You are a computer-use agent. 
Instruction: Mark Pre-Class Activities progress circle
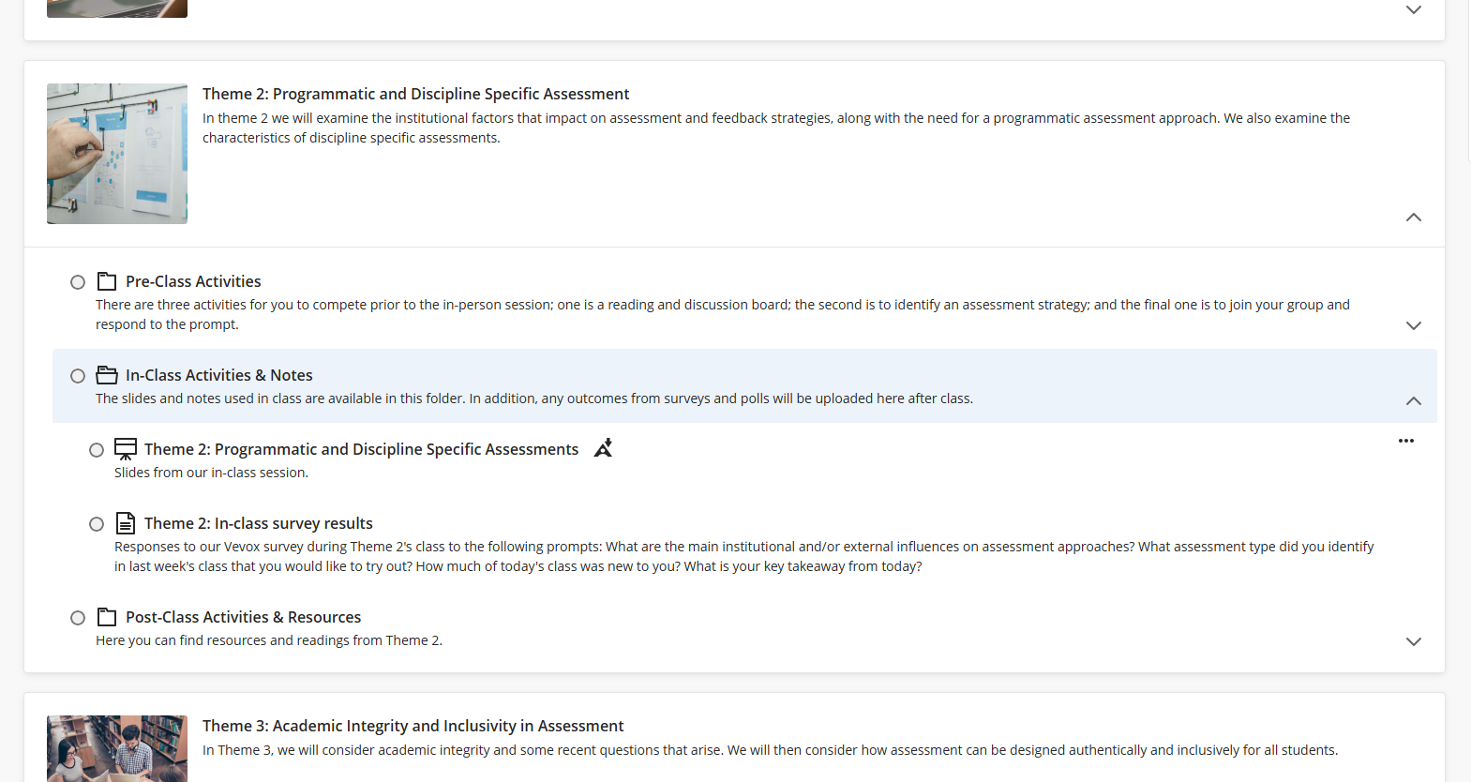[x=78, y=282]
